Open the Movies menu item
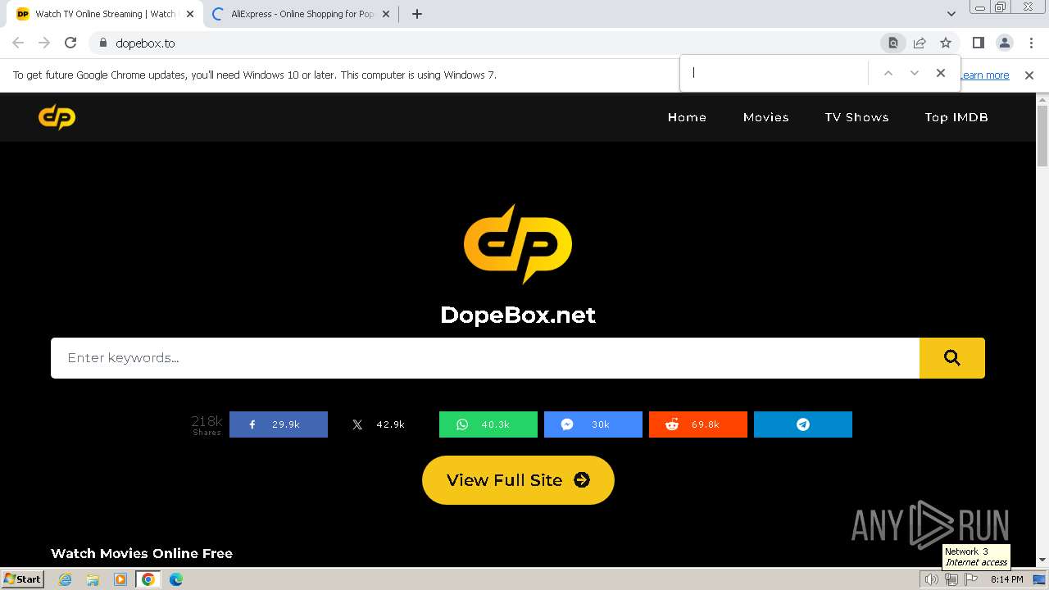Screen dimensions: 1049x590 (765, 117)
